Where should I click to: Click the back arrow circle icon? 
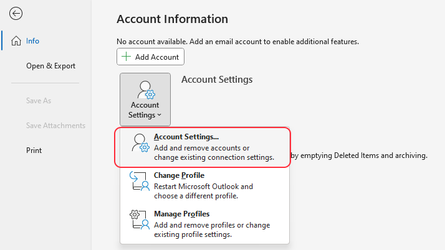[x=16, y=13]
